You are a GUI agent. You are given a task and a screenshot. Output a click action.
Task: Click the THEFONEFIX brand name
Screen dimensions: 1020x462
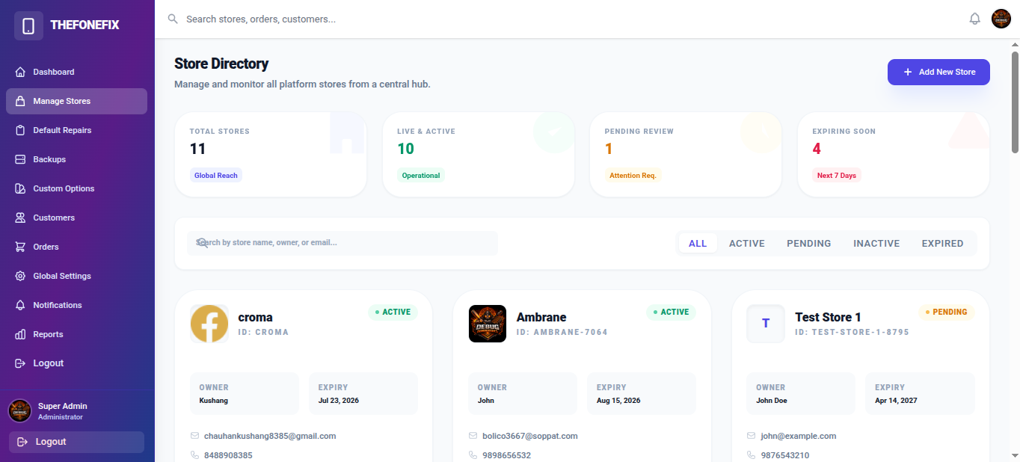(x=85, y=25)
